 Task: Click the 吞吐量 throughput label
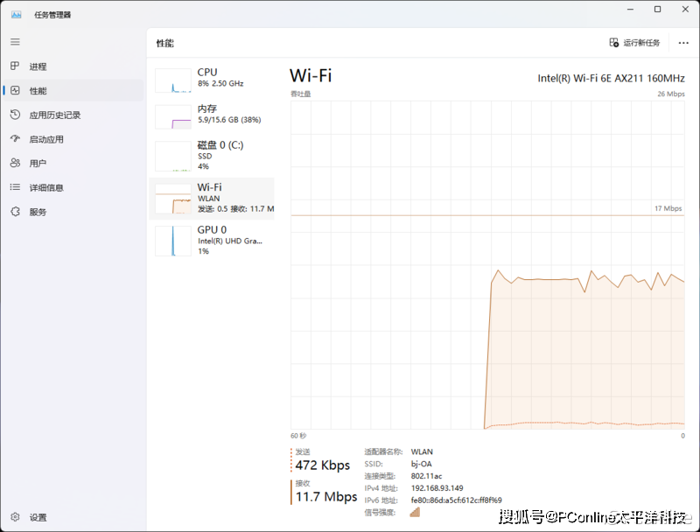(300, 94)
